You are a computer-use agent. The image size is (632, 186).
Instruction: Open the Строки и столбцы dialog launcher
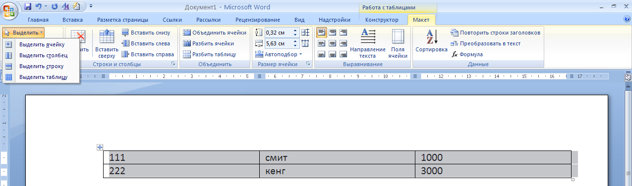173,65
